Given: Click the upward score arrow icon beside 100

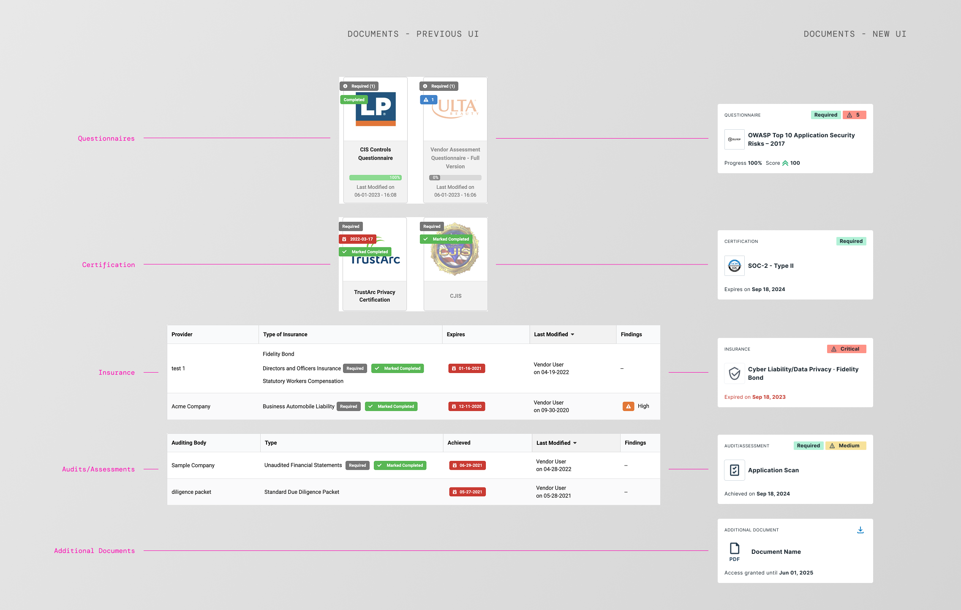Looking at the screenshot, I should 785,163.
